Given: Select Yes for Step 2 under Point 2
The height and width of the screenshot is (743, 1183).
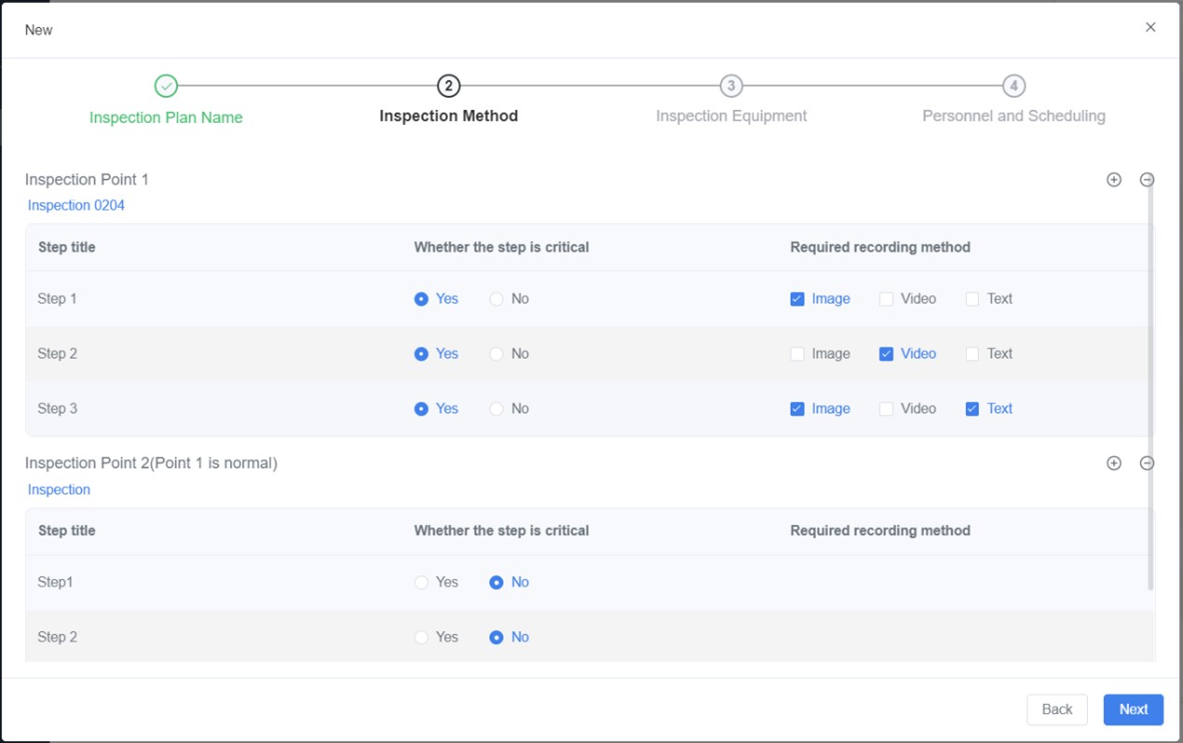Looking at the screenshot, I should pyautogui.click(x=420, y=637).
